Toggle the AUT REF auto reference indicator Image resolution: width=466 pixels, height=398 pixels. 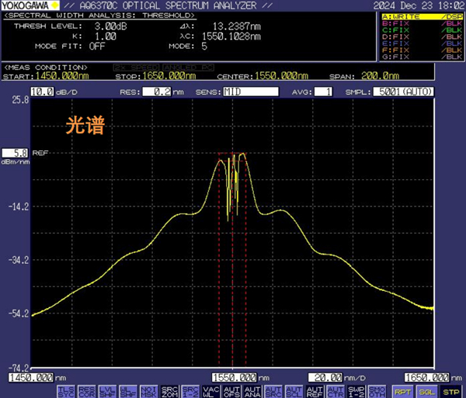point(314,390)
